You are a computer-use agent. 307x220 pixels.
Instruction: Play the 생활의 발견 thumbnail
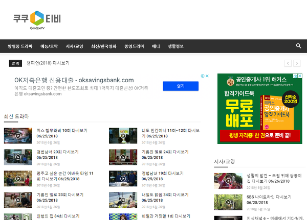(x=228, y=181)
